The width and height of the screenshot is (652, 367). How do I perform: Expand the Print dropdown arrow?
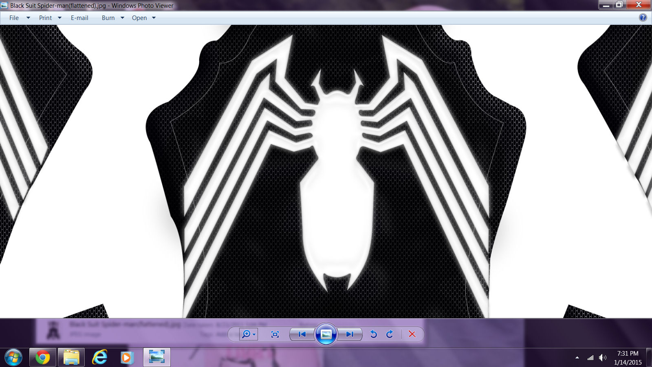(59, 18)
